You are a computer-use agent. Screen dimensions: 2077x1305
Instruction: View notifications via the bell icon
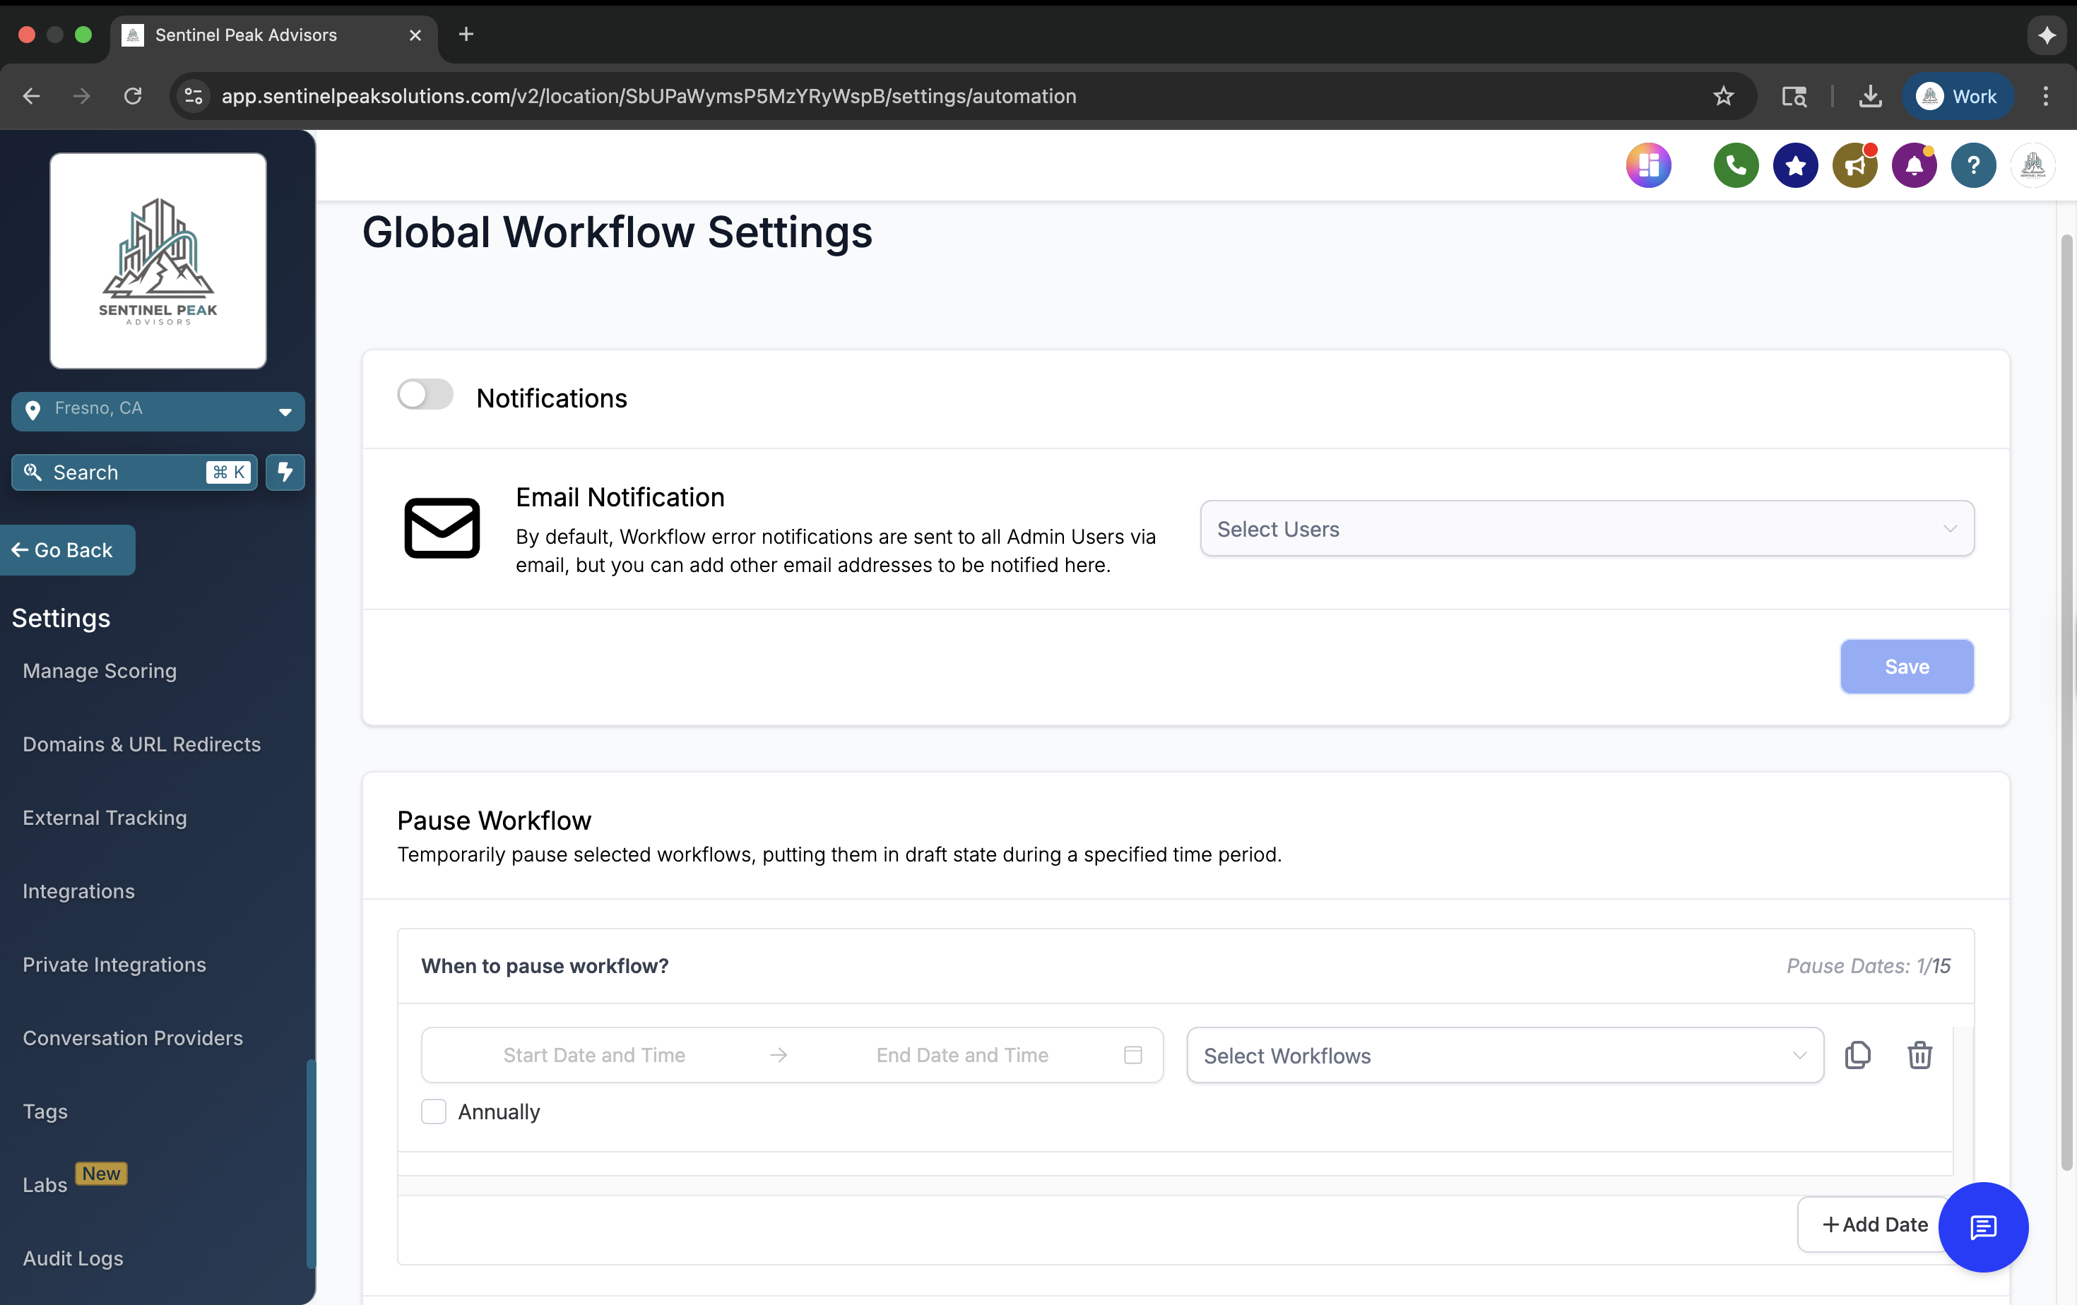coord(1914,165)
